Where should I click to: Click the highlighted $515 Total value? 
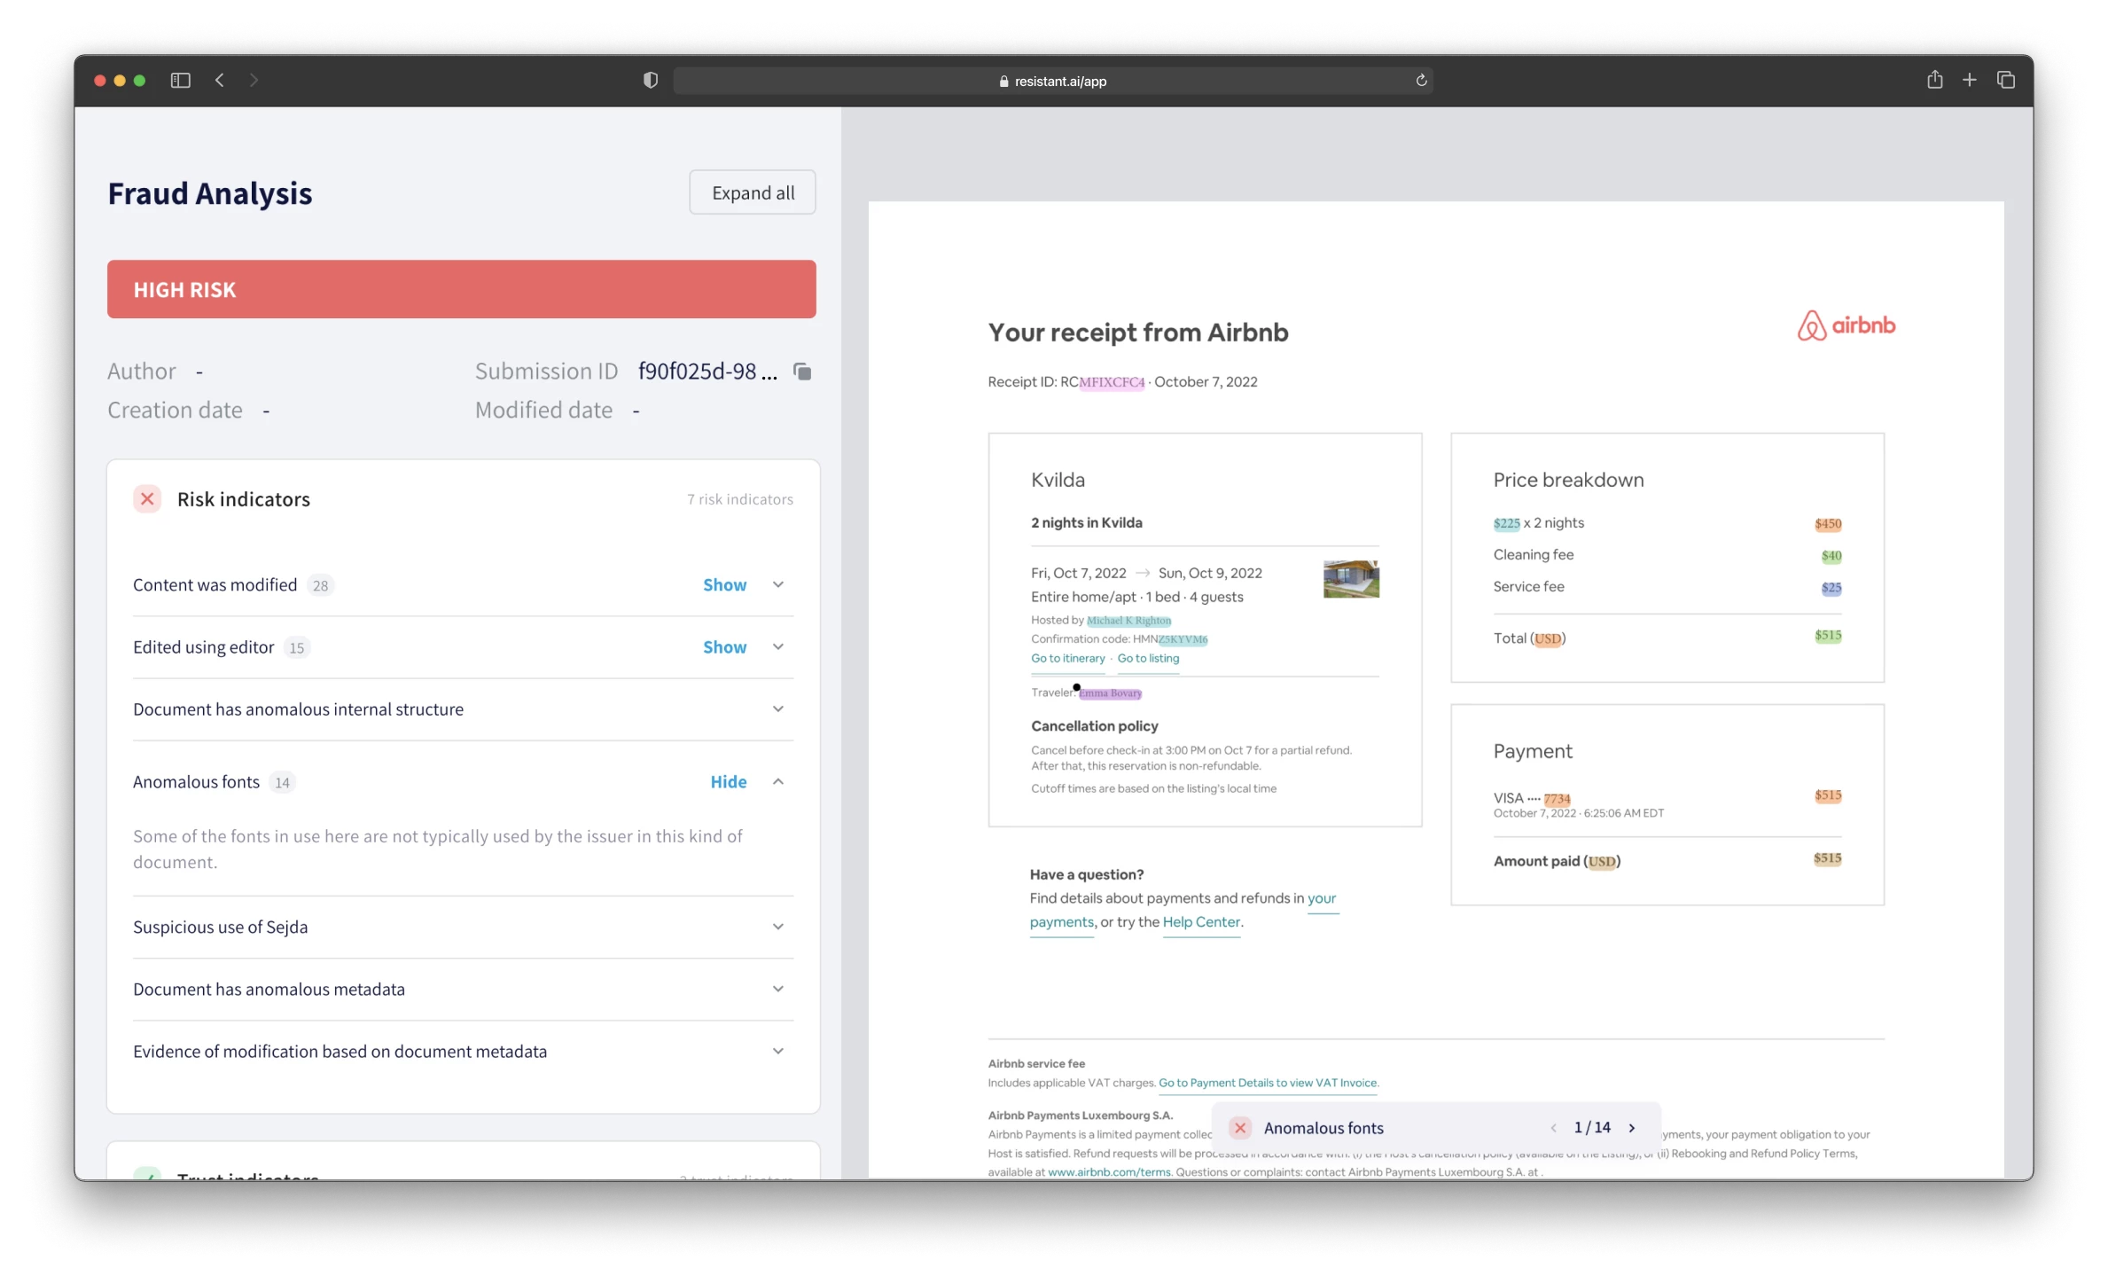tap(1828, 636)
